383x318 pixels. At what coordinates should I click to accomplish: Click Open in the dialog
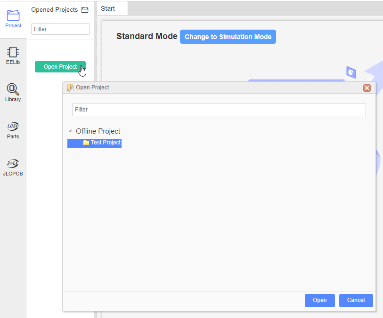click(320, 300)
